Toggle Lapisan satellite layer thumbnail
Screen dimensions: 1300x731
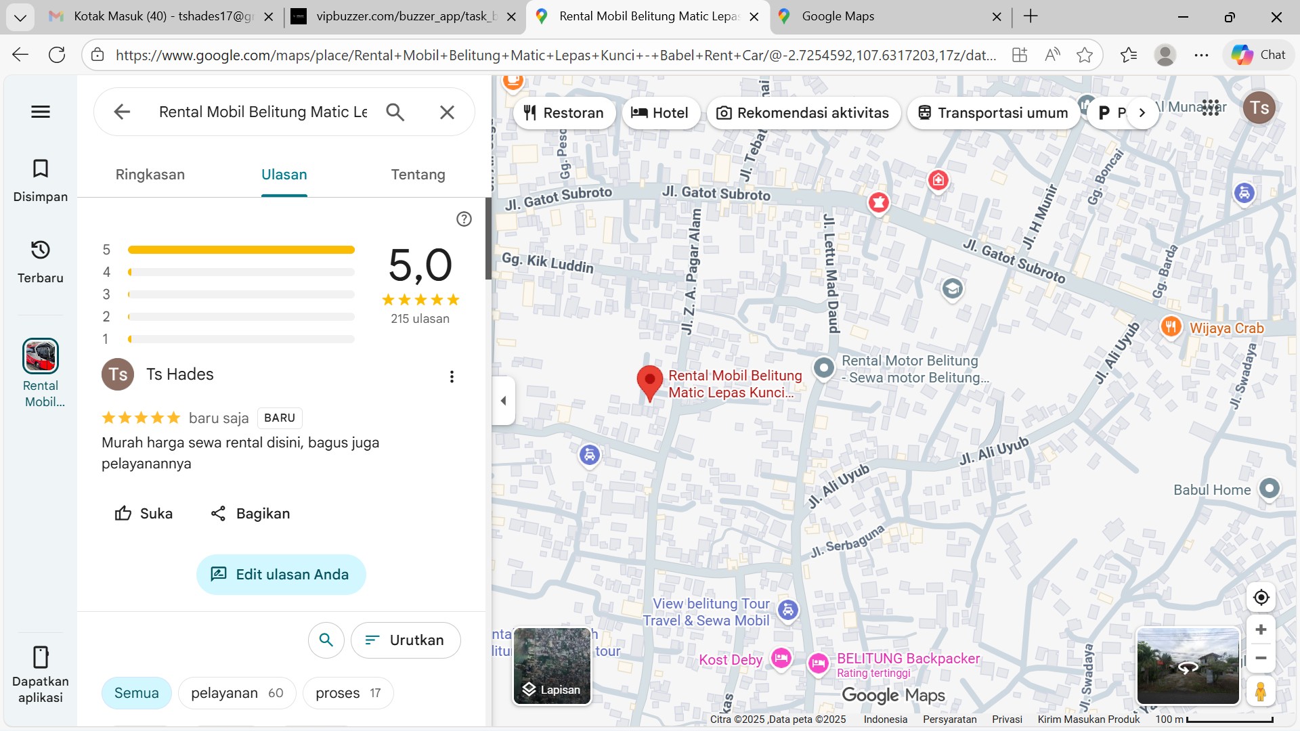(552, 666)
